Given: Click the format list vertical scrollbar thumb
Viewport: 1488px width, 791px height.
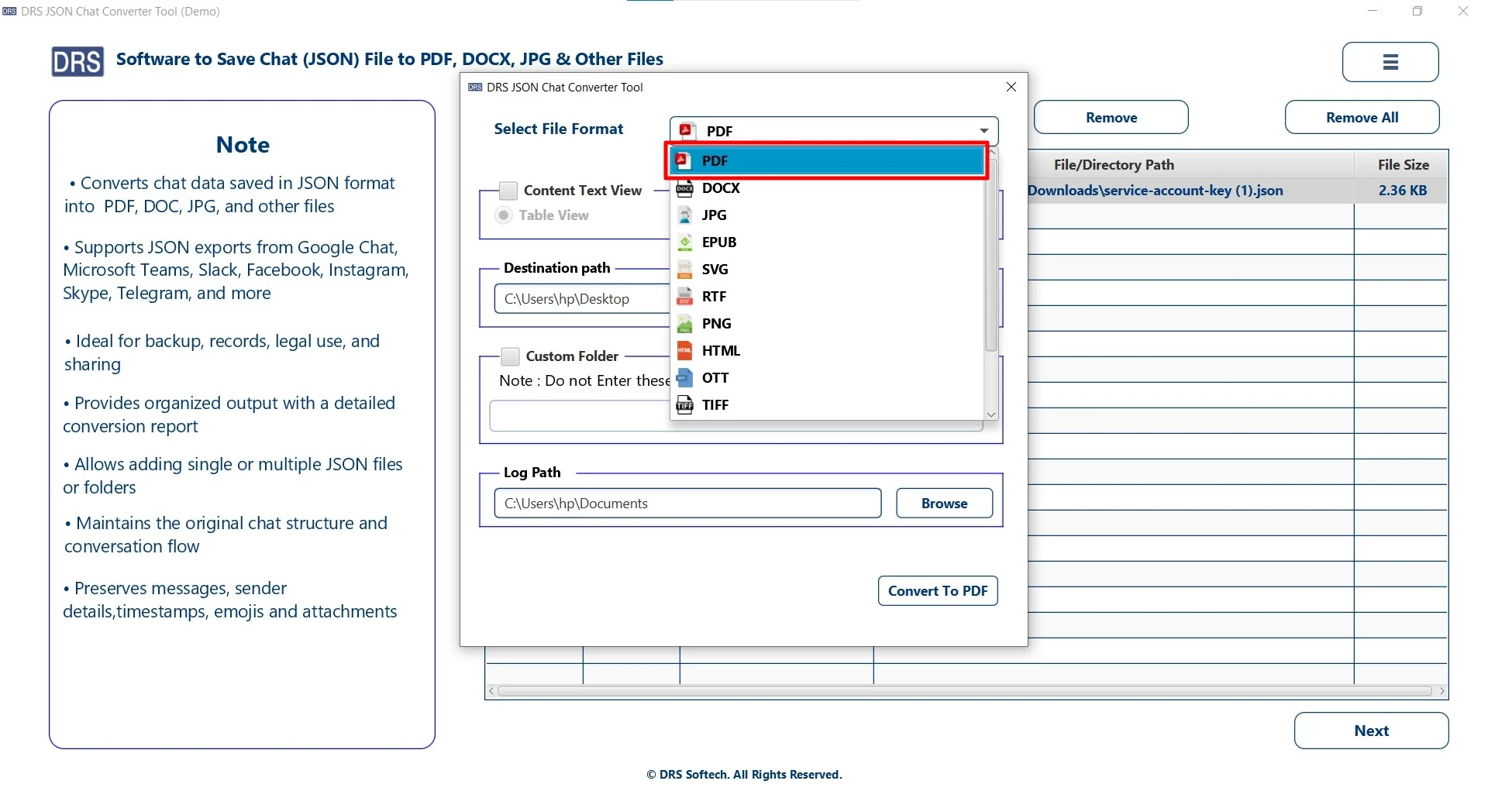Looking at the screenshot, I should tap(991, 256).
